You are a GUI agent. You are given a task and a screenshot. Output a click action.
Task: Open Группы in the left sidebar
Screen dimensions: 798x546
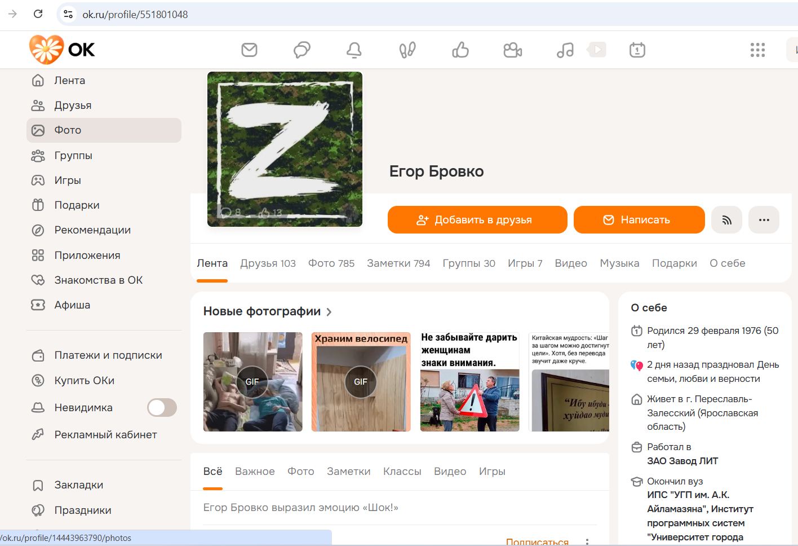(104, 155)
